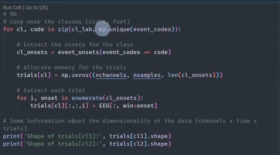280x155 pixels.
Task: Click the underlined "nsamples" argument
Action: point(147,75)
